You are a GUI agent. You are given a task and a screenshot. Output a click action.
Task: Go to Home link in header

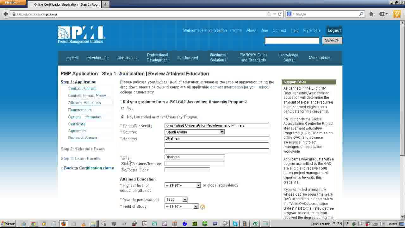236,30
